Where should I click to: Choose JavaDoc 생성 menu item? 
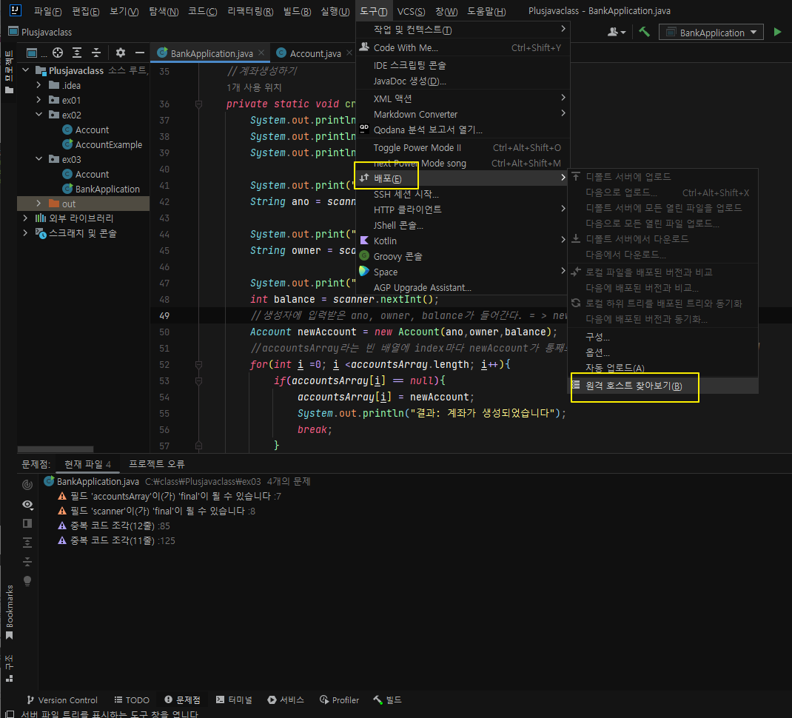(463, 81)
